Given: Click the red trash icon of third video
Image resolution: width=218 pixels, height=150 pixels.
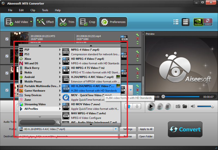Looking at the screenshot, I should coord(137,73).
